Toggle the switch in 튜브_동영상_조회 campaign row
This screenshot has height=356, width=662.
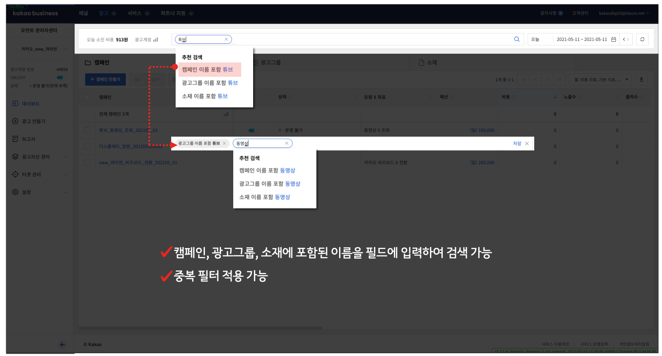click(x=252, y=130)
